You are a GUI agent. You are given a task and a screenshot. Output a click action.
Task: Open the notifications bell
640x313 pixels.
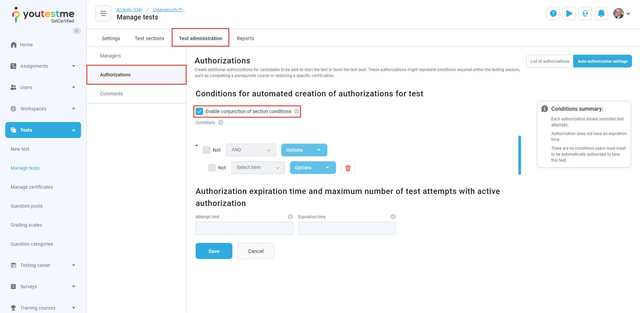pos(601,14)
